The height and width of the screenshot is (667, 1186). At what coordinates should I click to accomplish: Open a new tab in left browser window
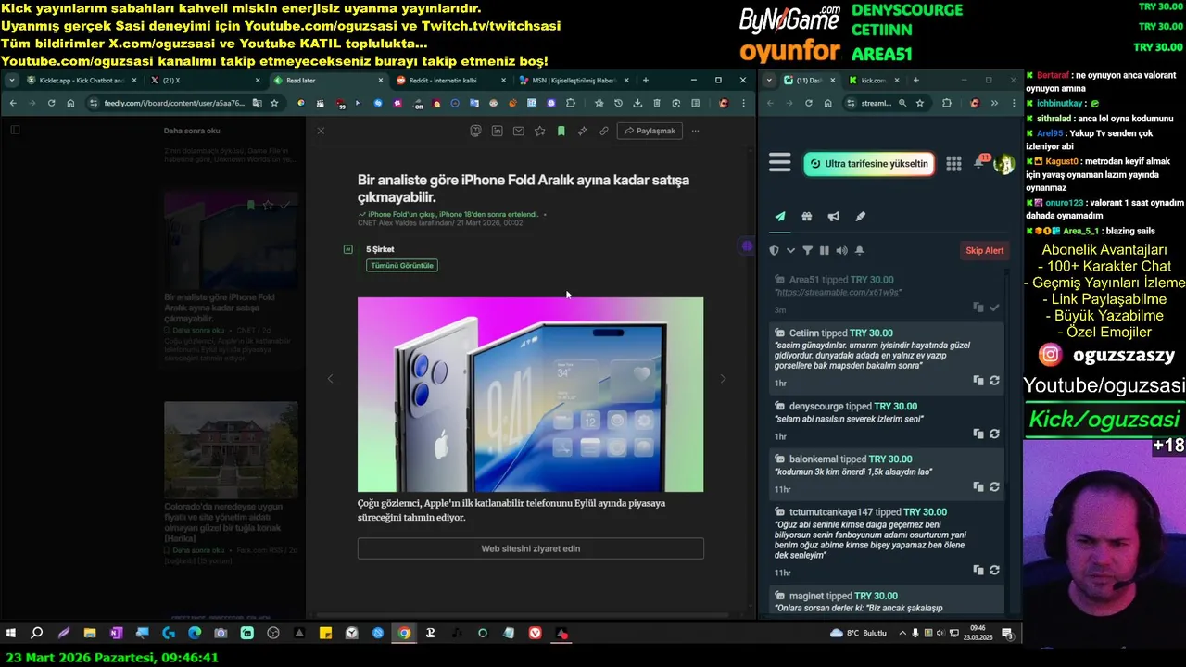coord(645,81)
